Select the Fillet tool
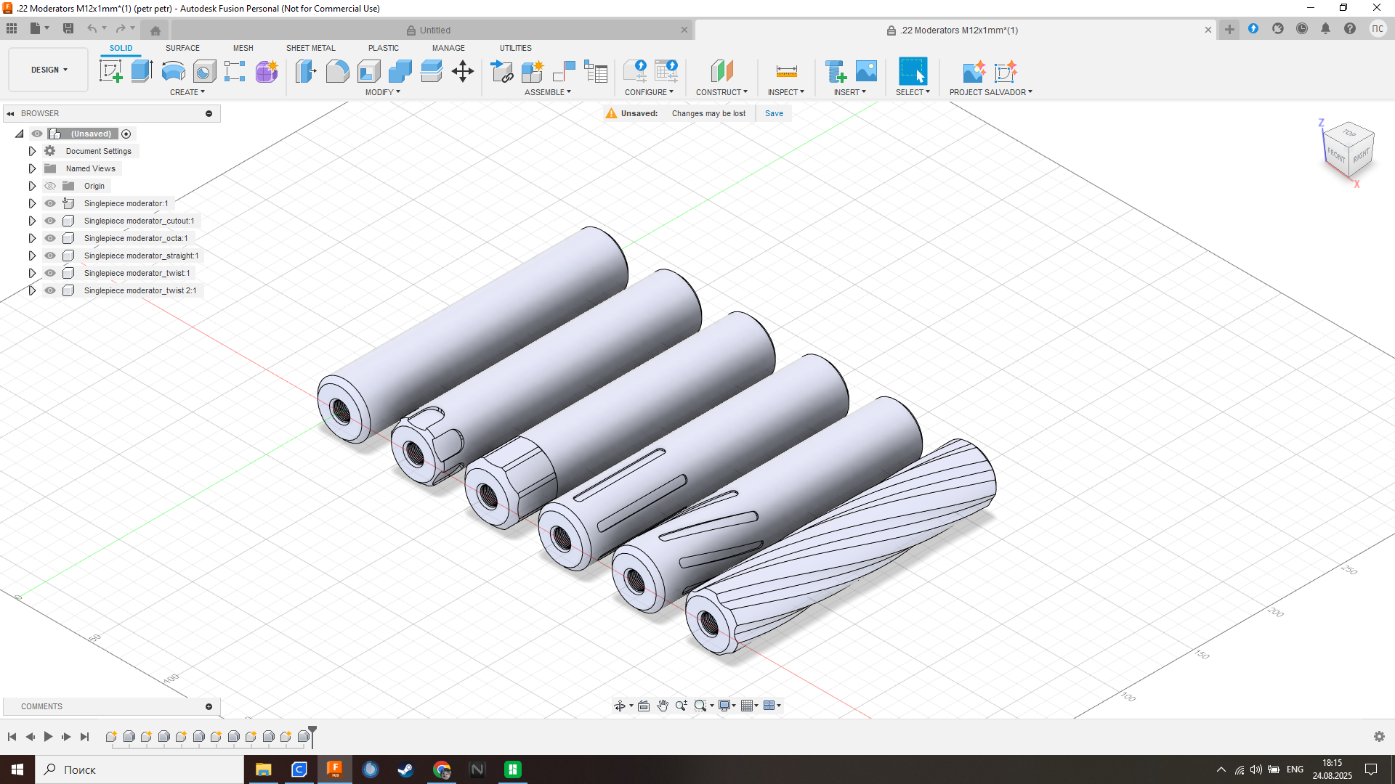This screenshot has height=784, width=1395. pyautogui.click(x=337, y=71)
